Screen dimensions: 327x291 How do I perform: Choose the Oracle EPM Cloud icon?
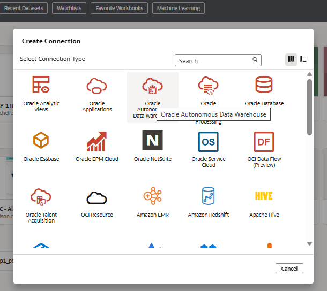tap(97, 141)
